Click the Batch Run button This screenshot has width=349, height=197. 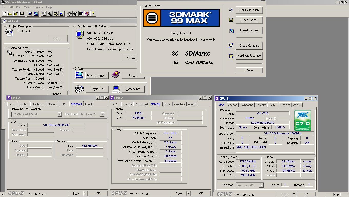pos(97,89)
